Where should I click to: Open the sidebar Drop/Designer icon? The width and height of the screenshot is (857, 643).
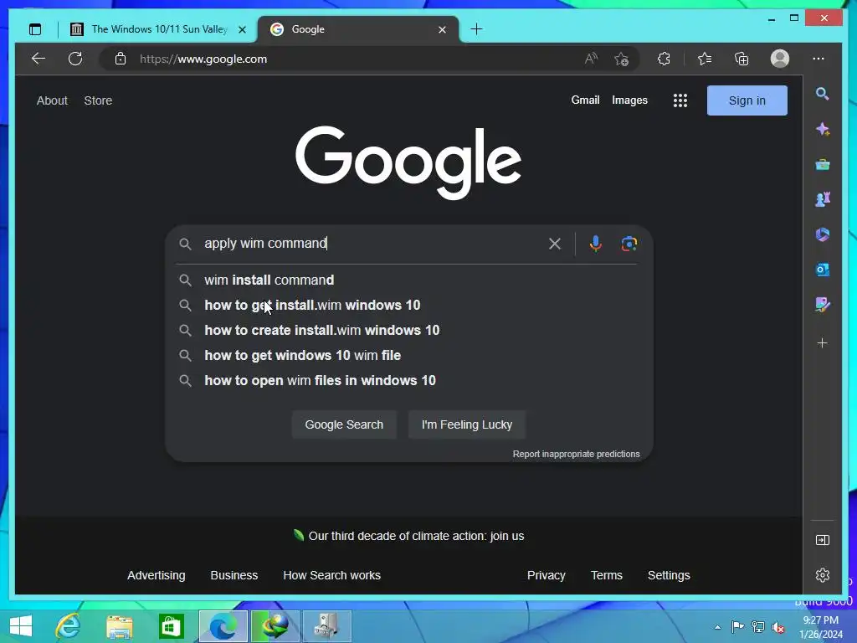pyautogui.click(x=823, y=305)
